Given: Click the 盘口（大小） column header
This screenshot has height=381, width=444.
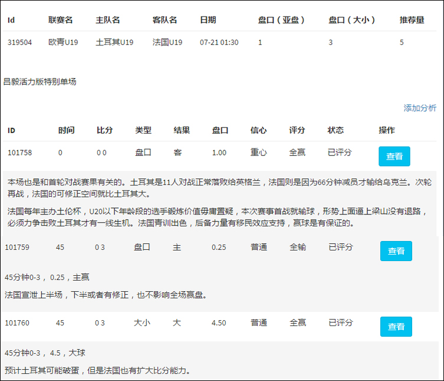Looking at the screenshot, I should tap(351, 20).
